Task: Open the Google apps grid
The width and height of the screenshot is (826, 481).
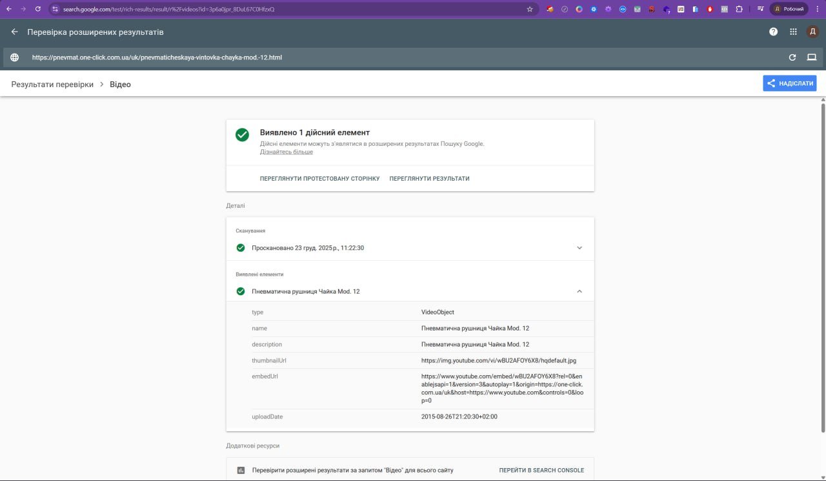Action: 793,32
